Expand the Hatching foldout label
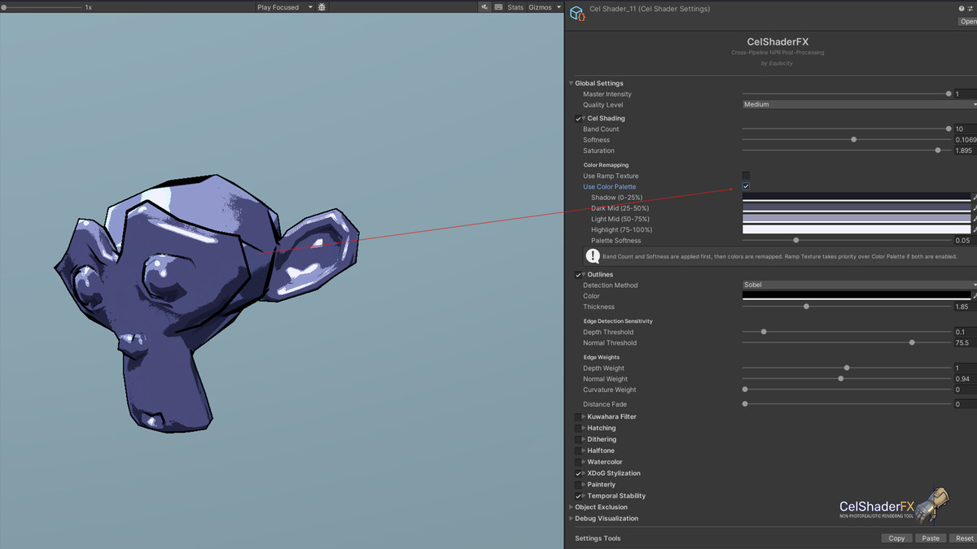The image size is (977, 549). tap(601, 428)
